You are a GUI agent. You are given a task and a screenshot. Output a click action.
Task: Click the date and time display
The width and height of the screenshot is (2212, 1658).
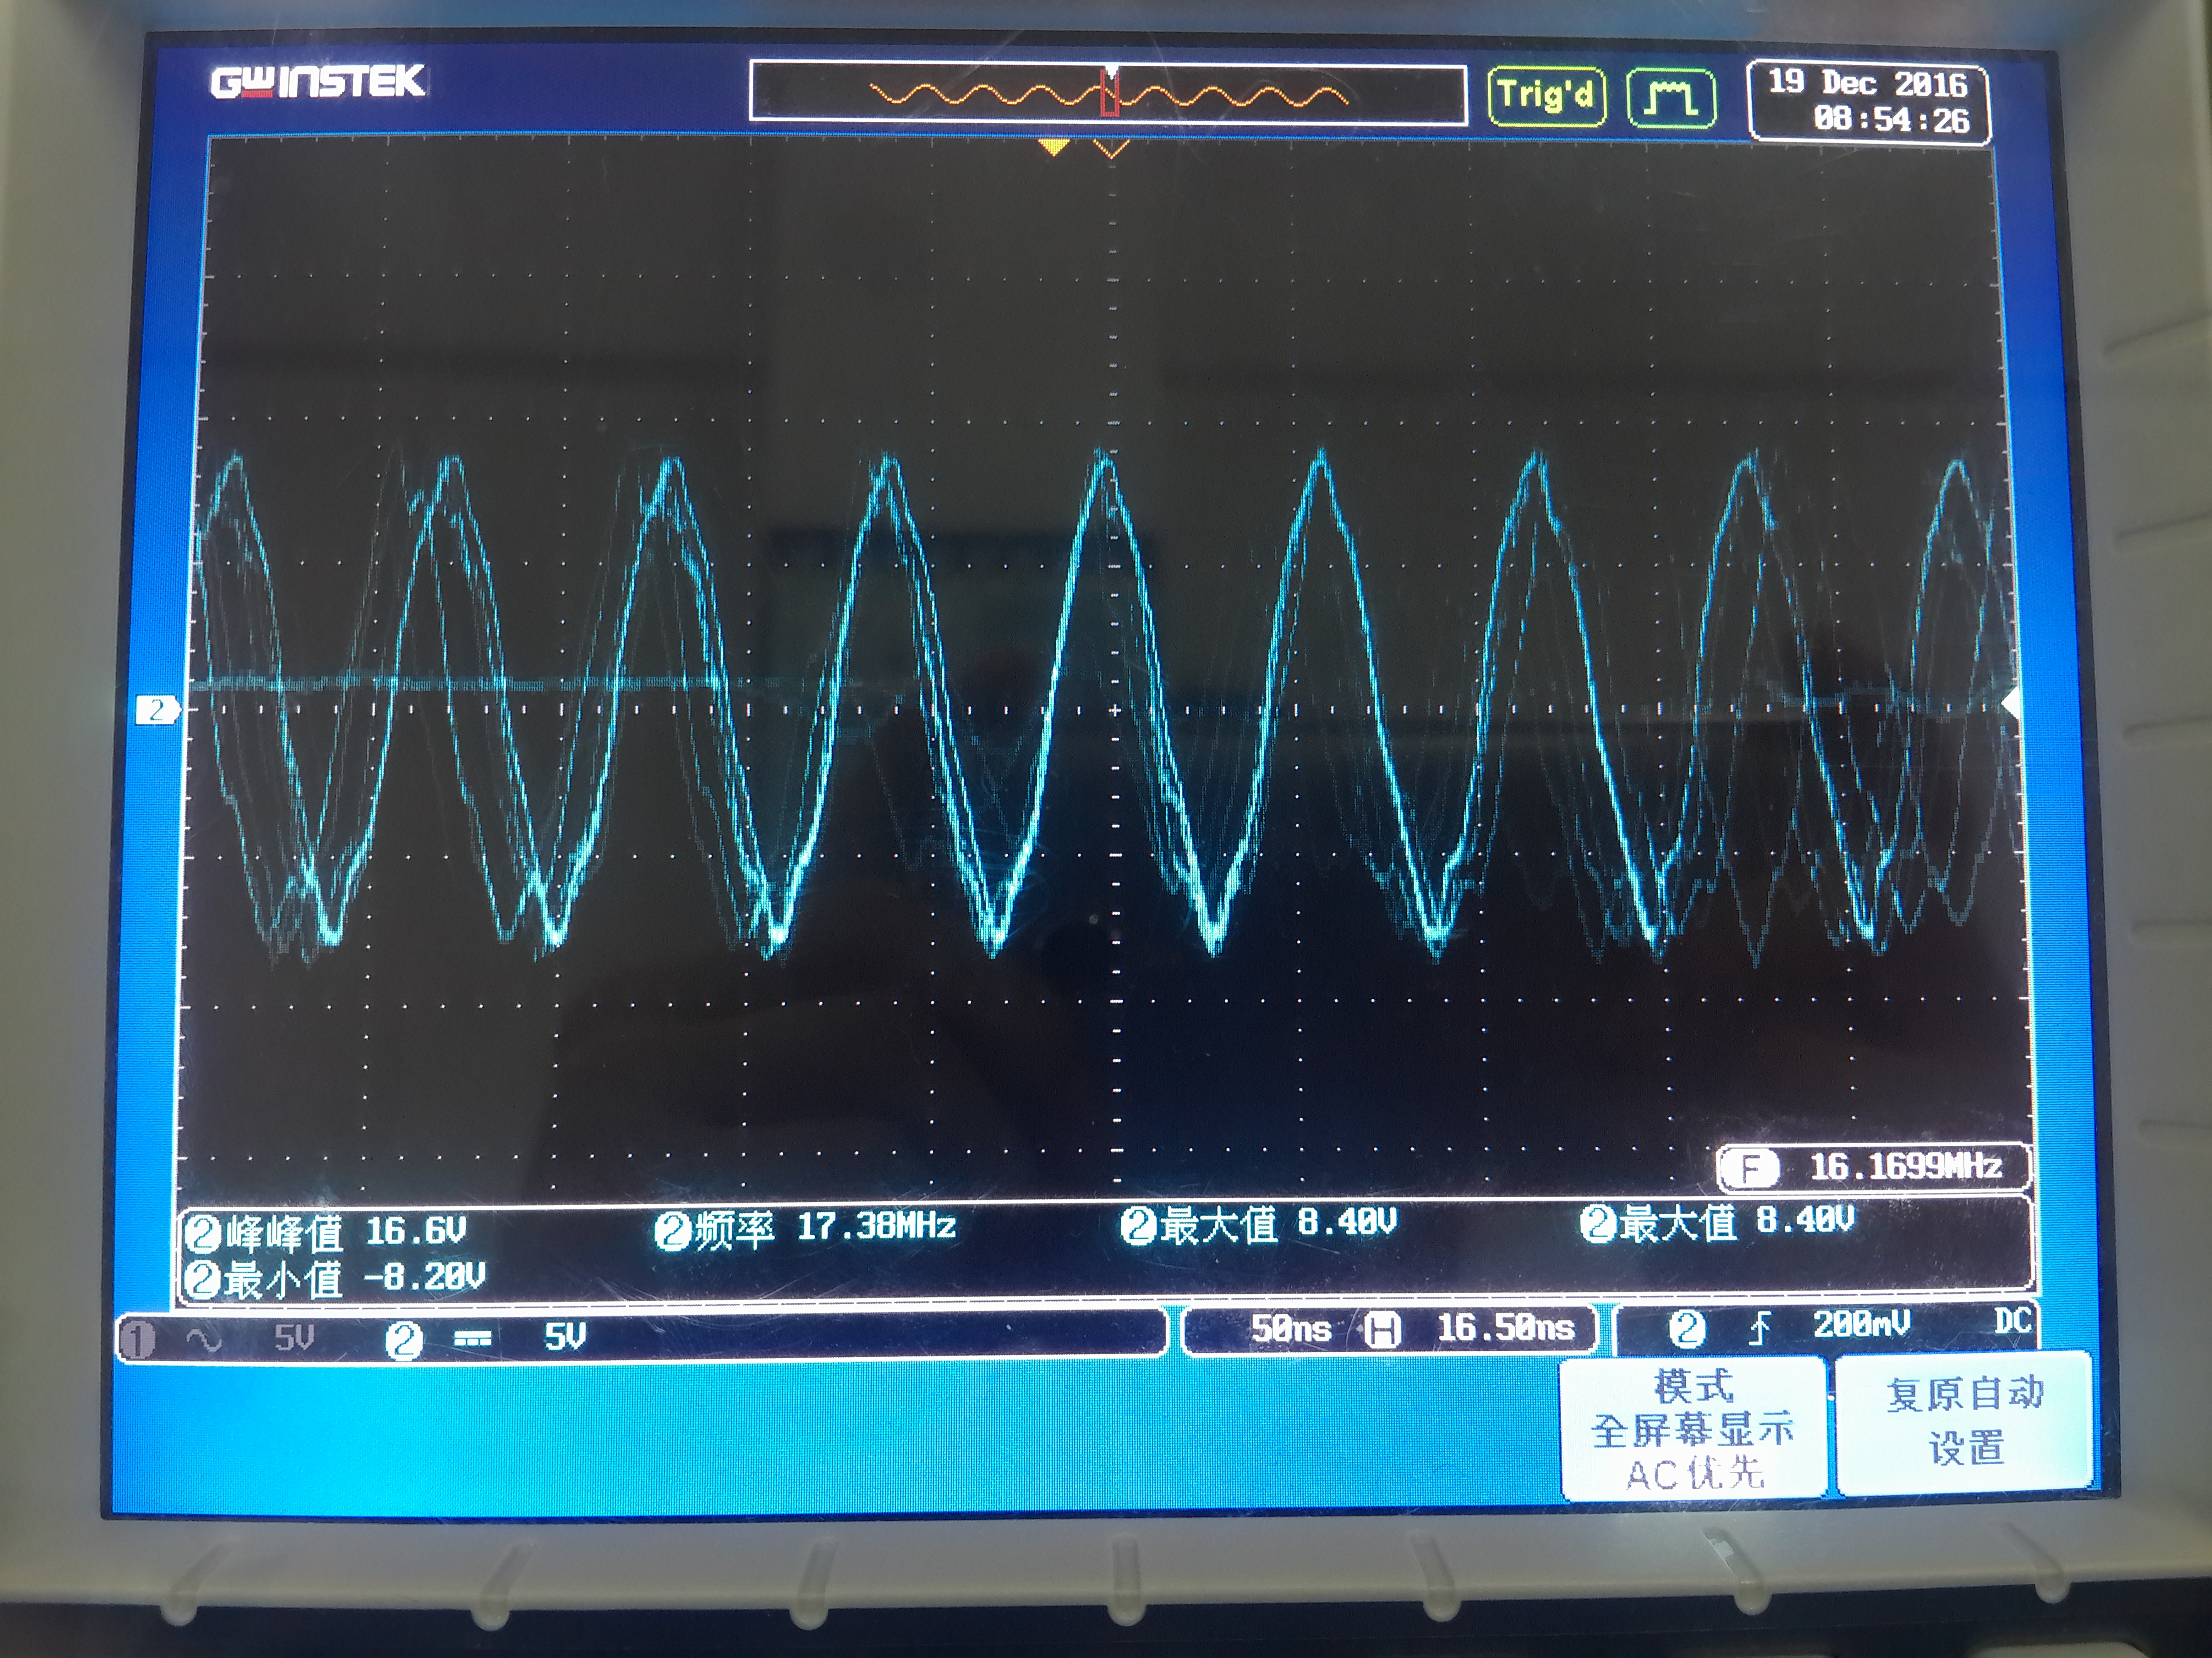pyautogui.click(x=1868, y=101)
